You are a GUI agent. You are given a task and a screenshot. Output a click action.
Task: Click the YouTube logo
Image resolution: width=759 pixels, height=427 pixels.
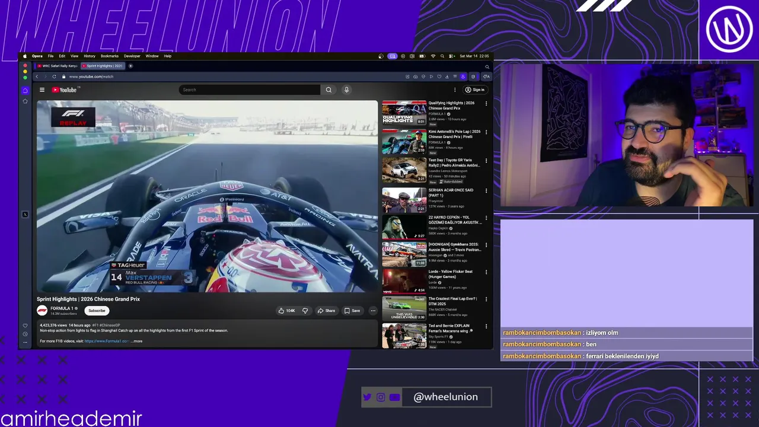click(65, 90)
